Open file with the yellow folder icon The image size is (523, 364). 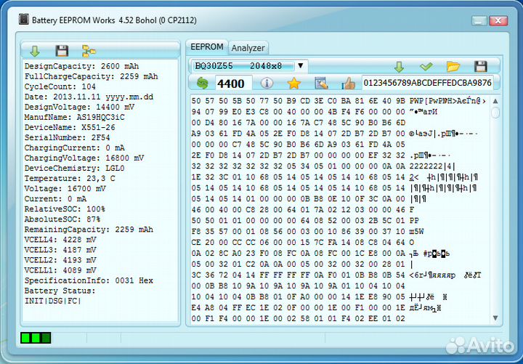pyautogui.click(x=453, y=66)
